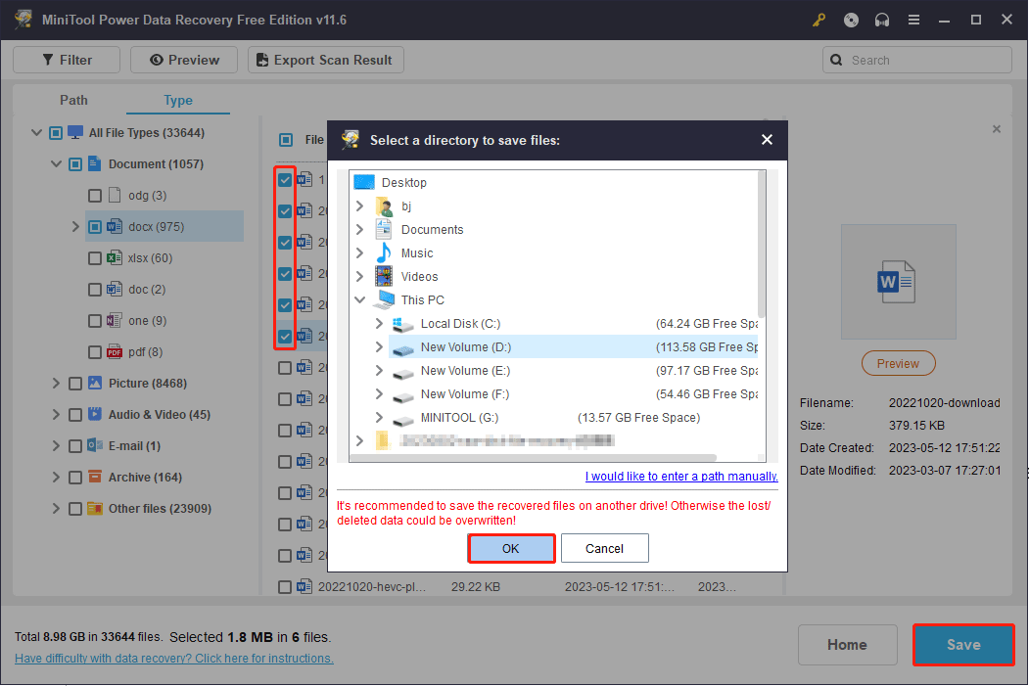This screenshot has height=686, width=1029.
Task: Toggle the odg (3) checkbox
Action: pos(95,196)
